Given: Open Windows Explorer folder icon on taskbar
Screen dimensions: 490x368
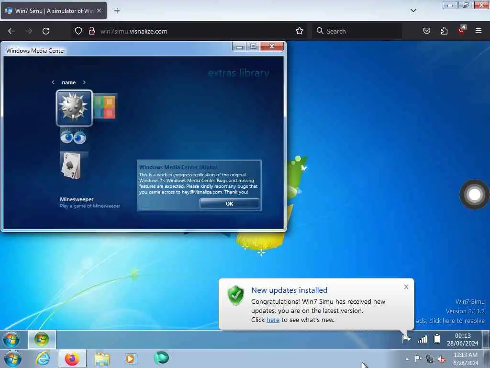Looking at the screenshot, I should pos(102,359).
